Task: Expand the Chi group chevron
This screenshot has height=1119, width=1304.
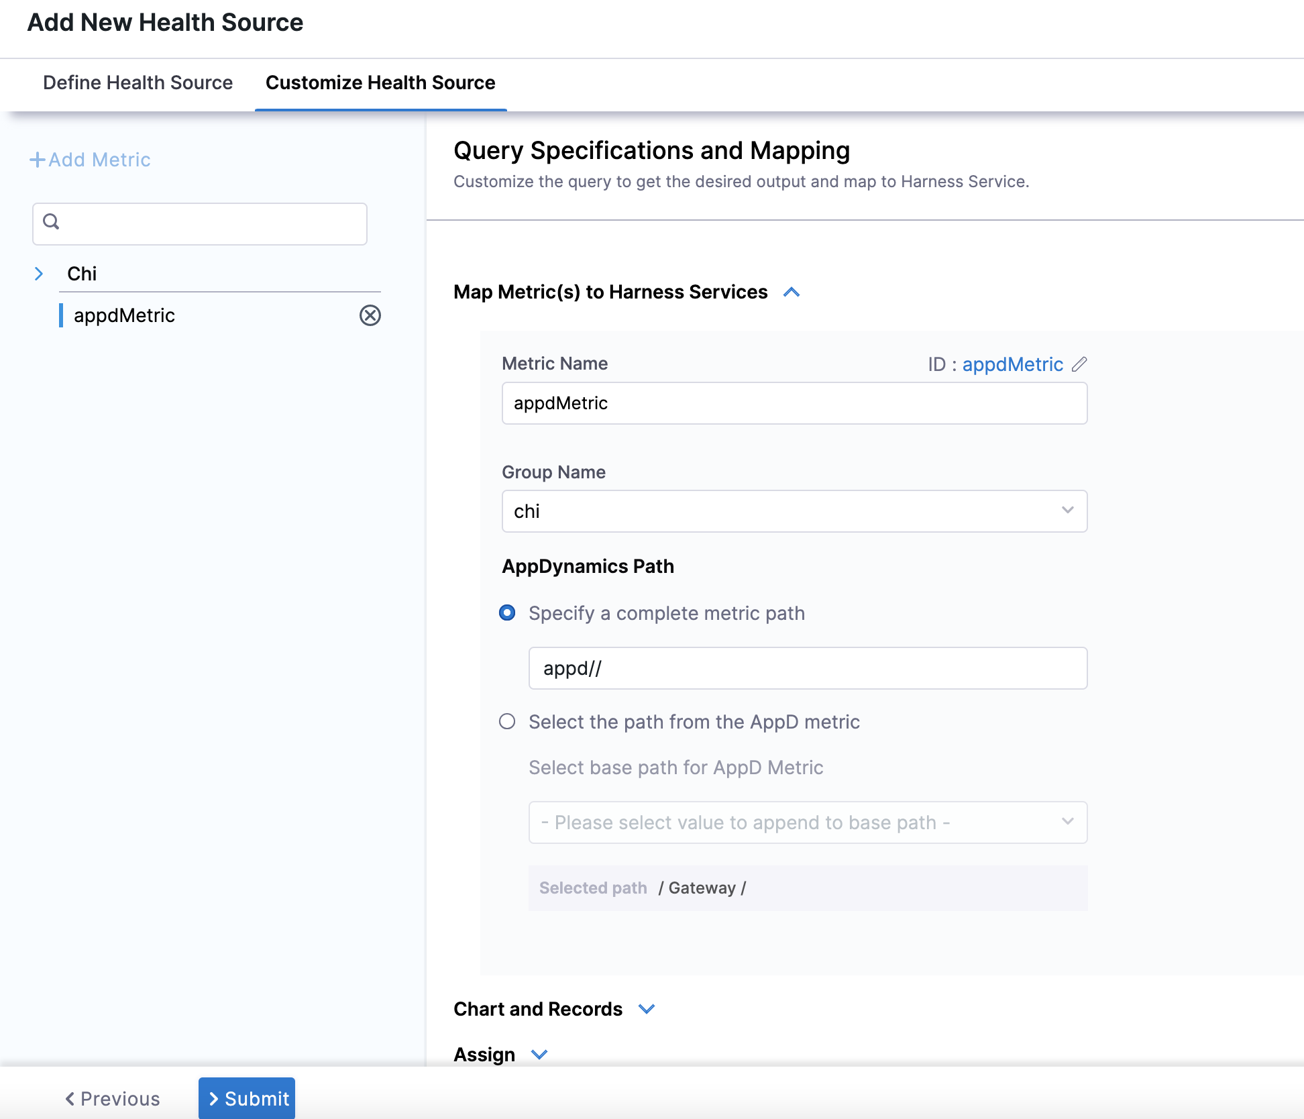Action: 39,274
